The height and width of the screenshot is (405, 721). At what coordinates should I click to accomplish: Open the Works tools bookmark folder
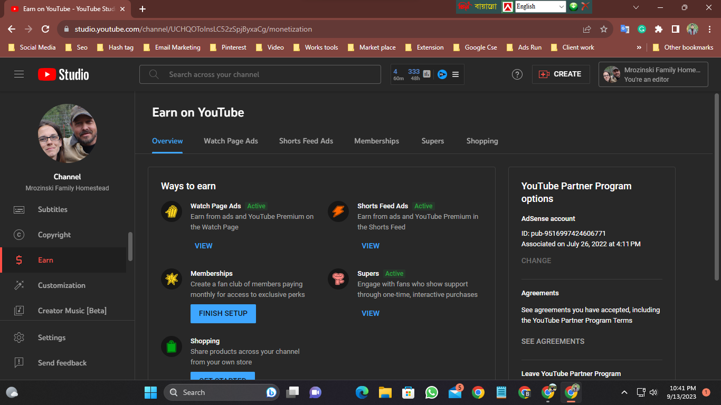point(316,47)
